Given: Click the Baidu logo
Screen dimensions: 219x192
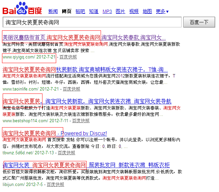Looking at the screenshot, I should (22, 8).
